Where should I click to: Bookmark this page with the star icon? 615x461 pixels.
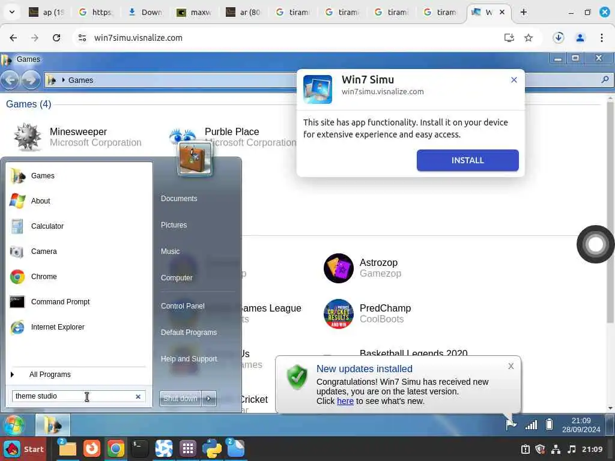click(529, 38)
